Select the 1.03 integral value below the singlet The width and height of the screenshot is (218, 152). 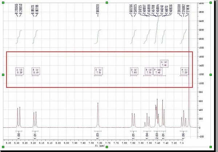(x=98, y=135)
